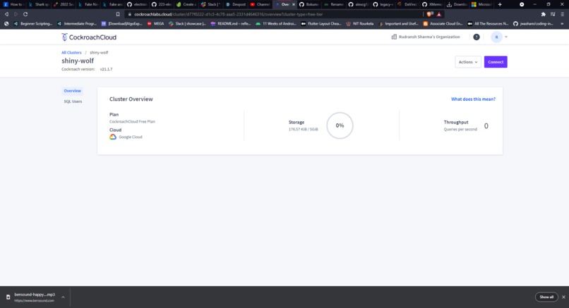Switch to the DaVinci tab
Viewport: 569px width, 308px height.
click(x=408, y=4)
